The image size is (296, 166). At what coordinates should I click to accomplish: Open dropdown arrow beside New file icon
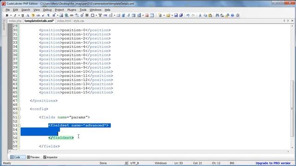164,15
